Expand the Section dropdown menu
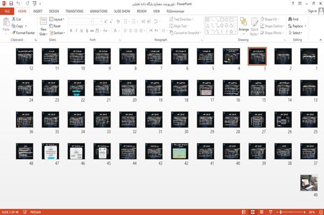This screenshot has width=324, height=215. [x=57, y=33]
